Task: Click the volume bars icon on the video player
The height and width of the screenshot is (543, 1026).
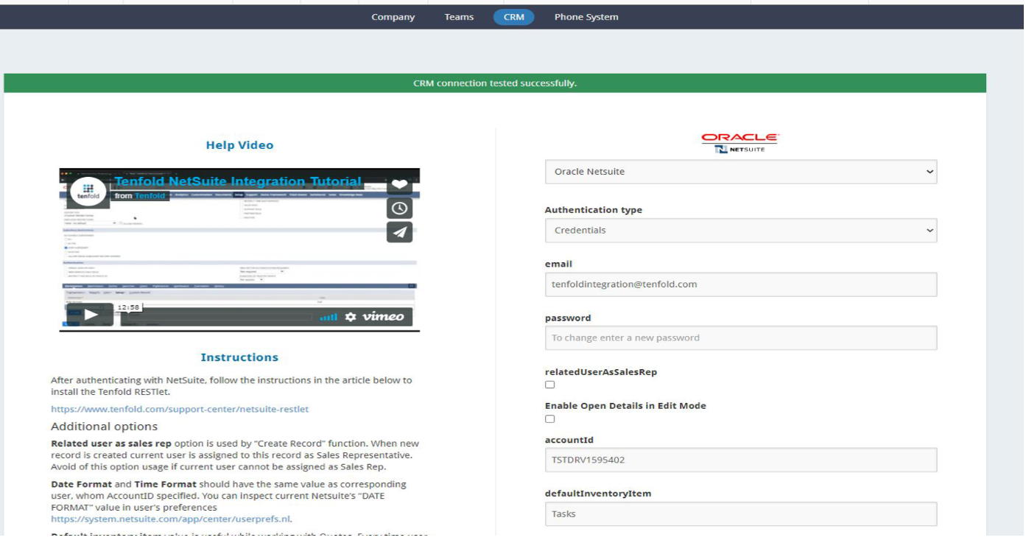Action: tap(327, 315)
